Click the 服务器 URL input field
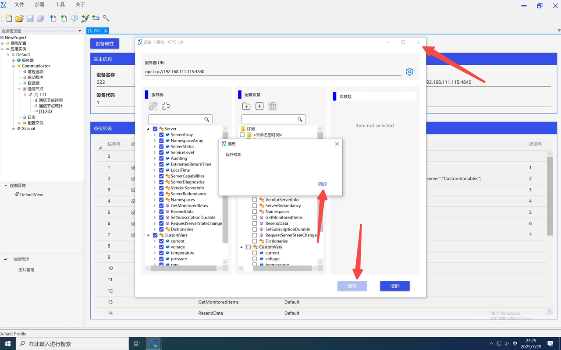 [273, 72]
